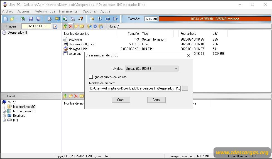Open the Acciones menu
The image size is (272, 159).
(x=24, y=11)
